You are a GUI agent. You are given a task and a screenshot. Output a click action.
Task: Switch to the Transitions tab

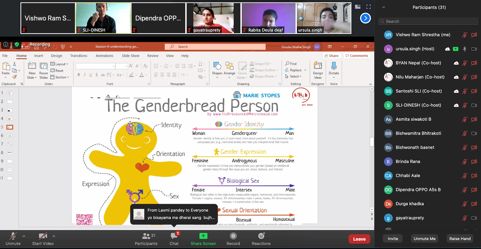click(x=79, y=56)
